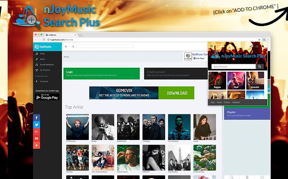Click the Facebook icon in left sidebar

pos(37,81)
